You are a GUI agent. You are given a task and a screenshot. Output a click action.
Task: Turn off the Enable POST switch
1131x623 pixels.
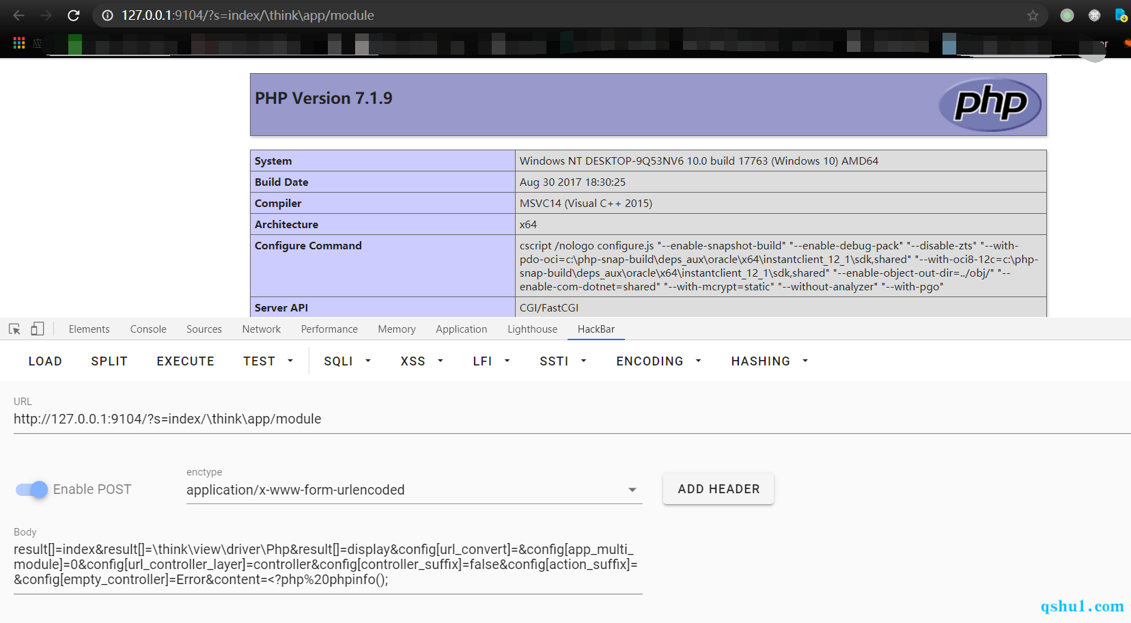point(31,489)
